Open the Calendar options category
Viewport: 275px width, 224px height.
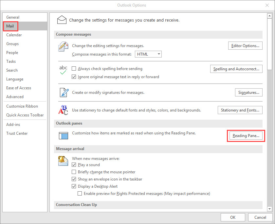[25, 35]
